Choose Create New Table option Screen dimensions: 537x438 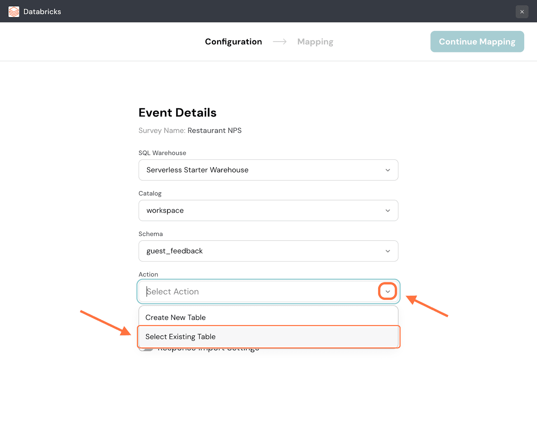click(x=176, y=318)
